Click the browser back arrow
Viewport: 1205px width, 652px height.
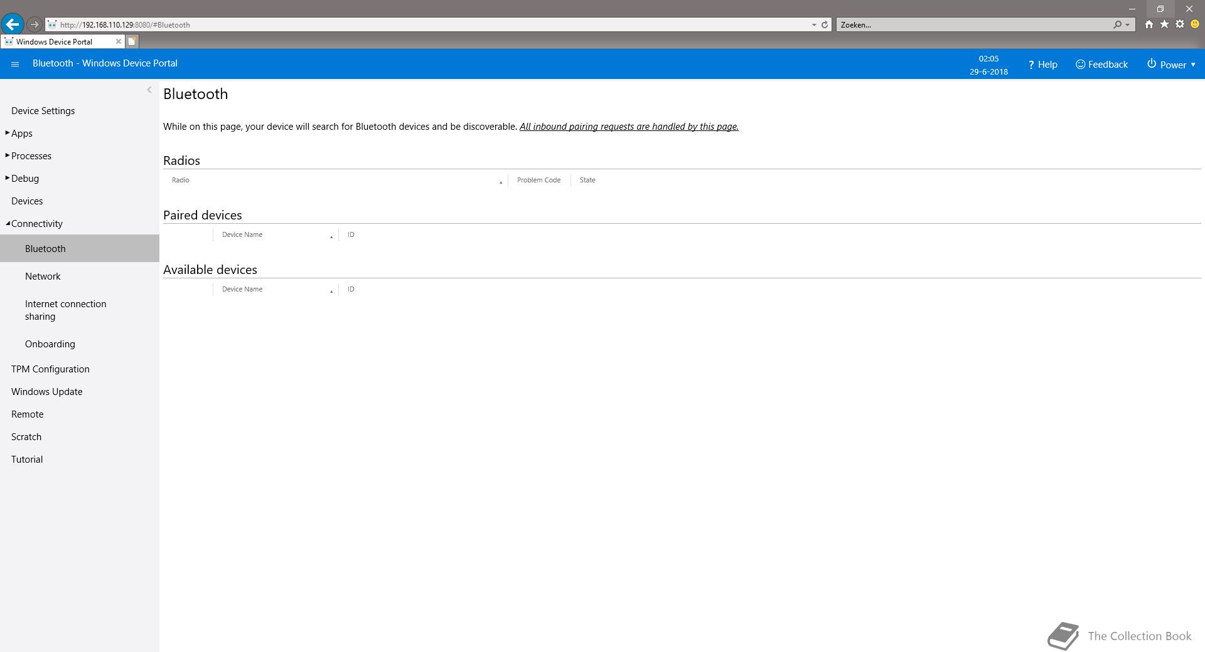pos(13,24)
